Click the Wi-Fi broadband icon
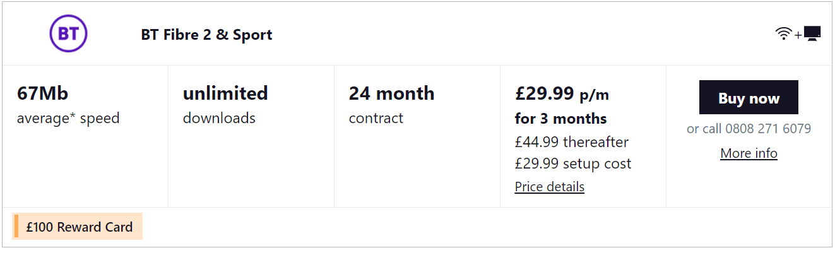Image resolution: width=835 pixels, height=255 pixels. (783, 34)
